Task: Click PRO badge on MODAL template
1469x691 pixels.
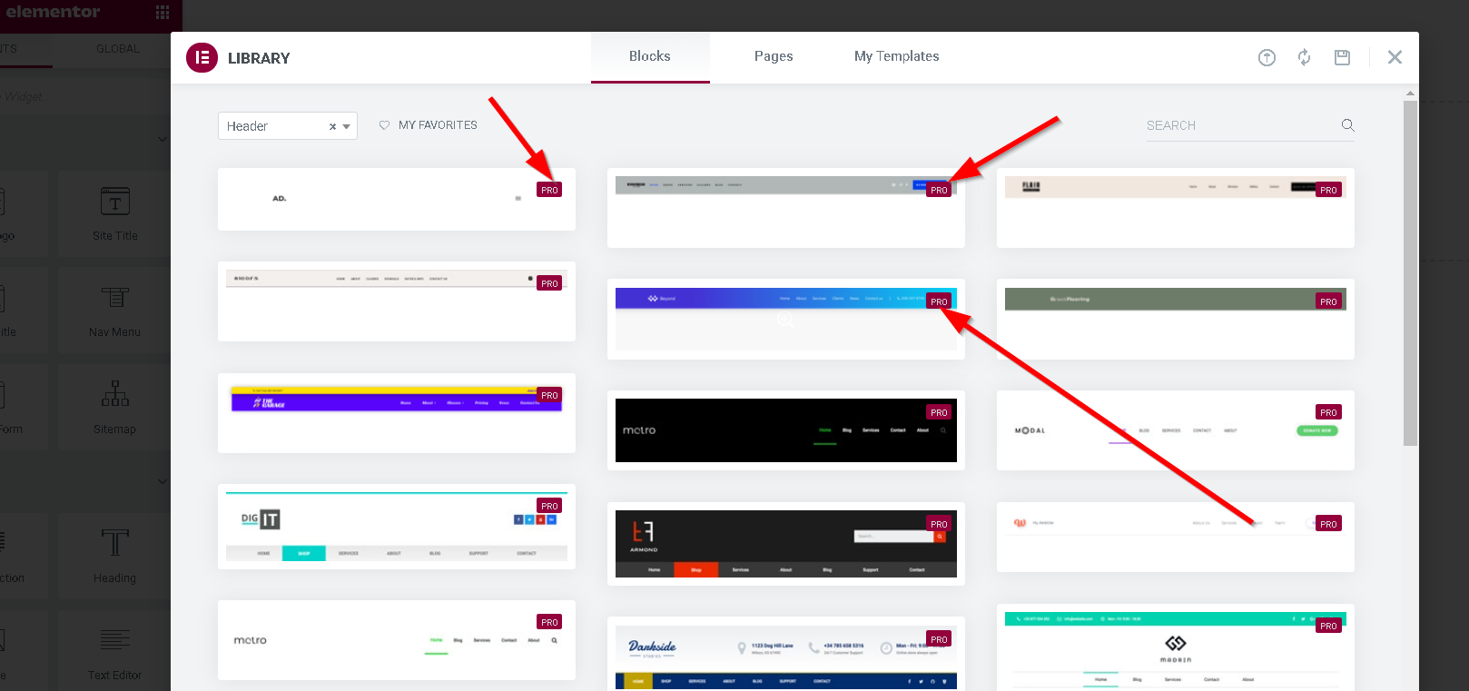Action: click(x=1328, y=412)
